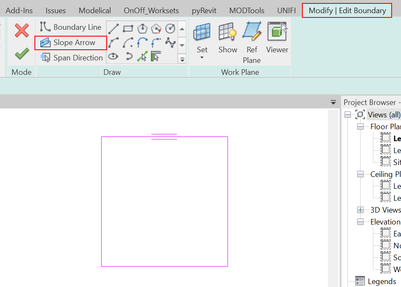Select the Modify | Edit Boundary tab
Viewport: 401px width, 287px height.
347,11
